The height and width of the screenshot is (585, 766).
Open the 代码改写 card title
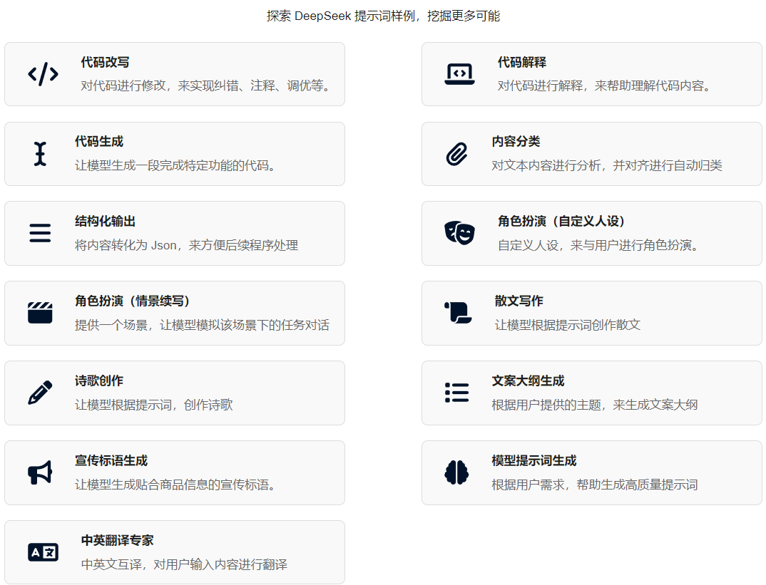105,63
